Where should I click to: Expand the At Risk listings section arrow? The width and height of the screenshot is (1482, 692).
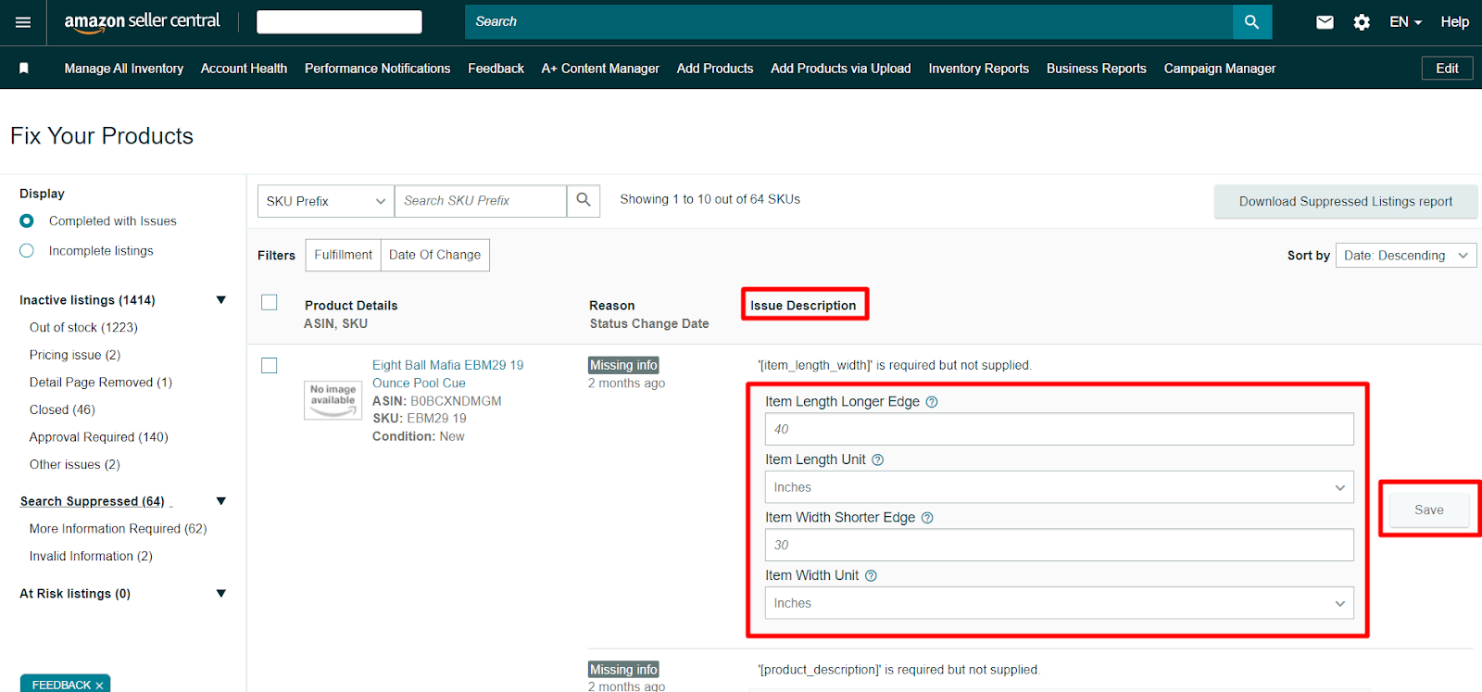click(220, 594)
